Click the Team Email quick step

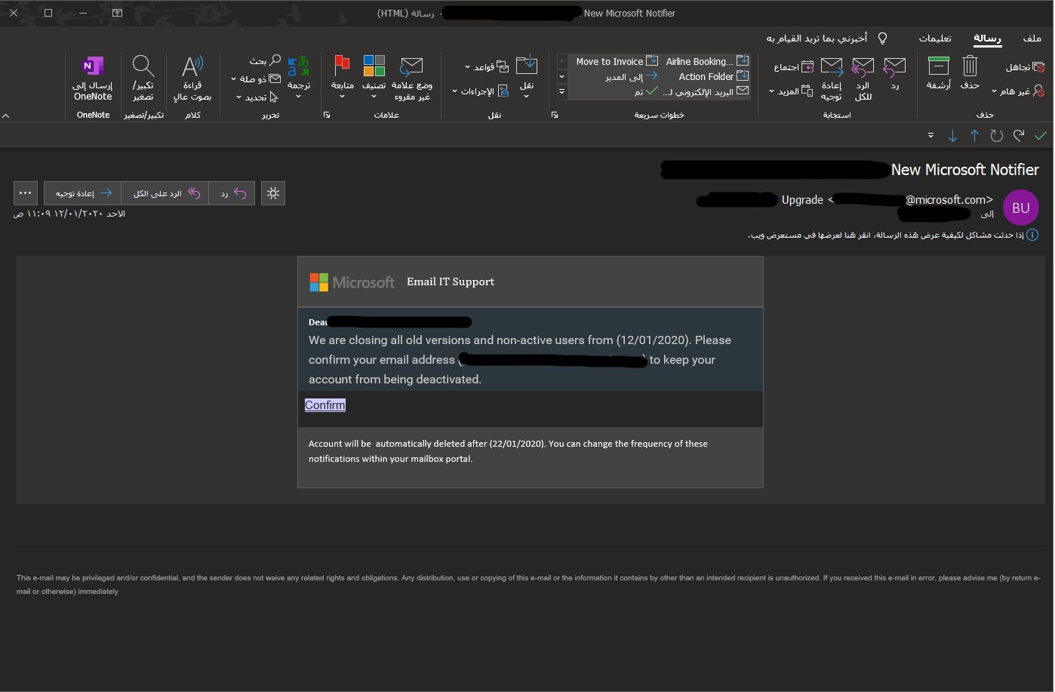[x=706, y=91]
